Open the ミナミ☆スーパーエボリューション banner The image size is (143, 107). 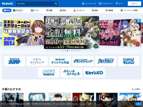(x=23, y=33)
